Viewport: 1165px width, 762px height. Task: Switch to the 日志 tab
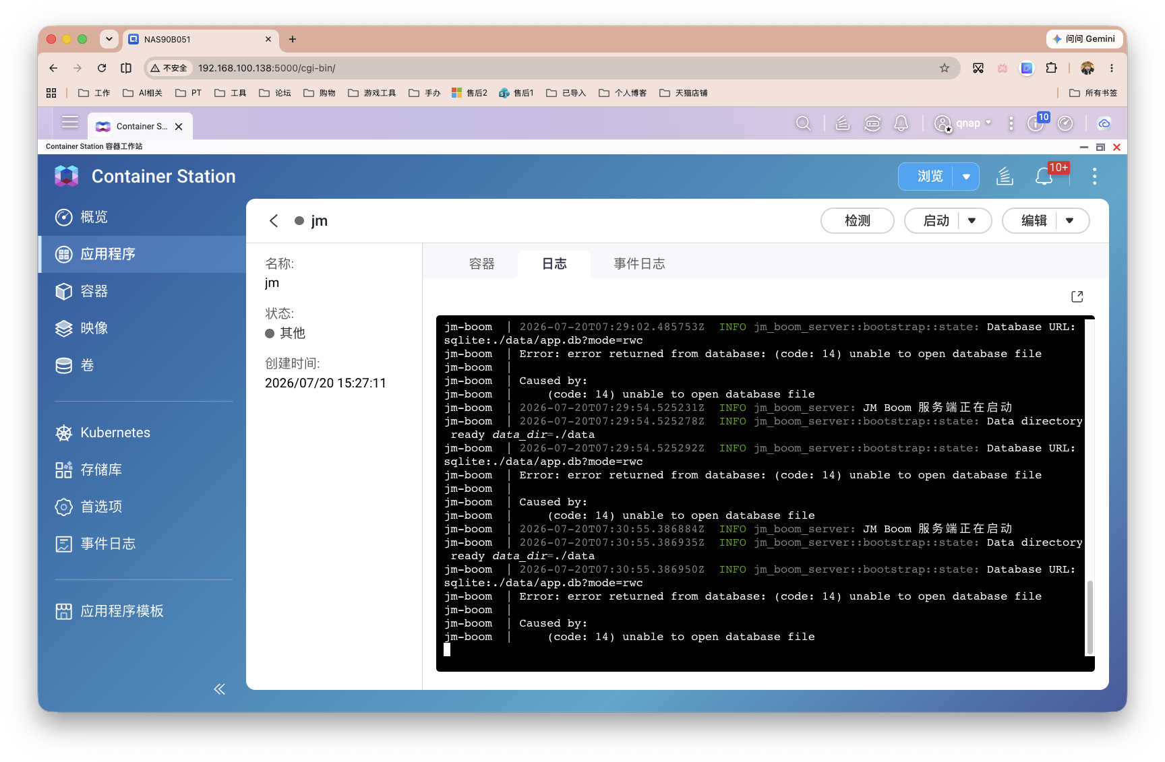point(554,264)
